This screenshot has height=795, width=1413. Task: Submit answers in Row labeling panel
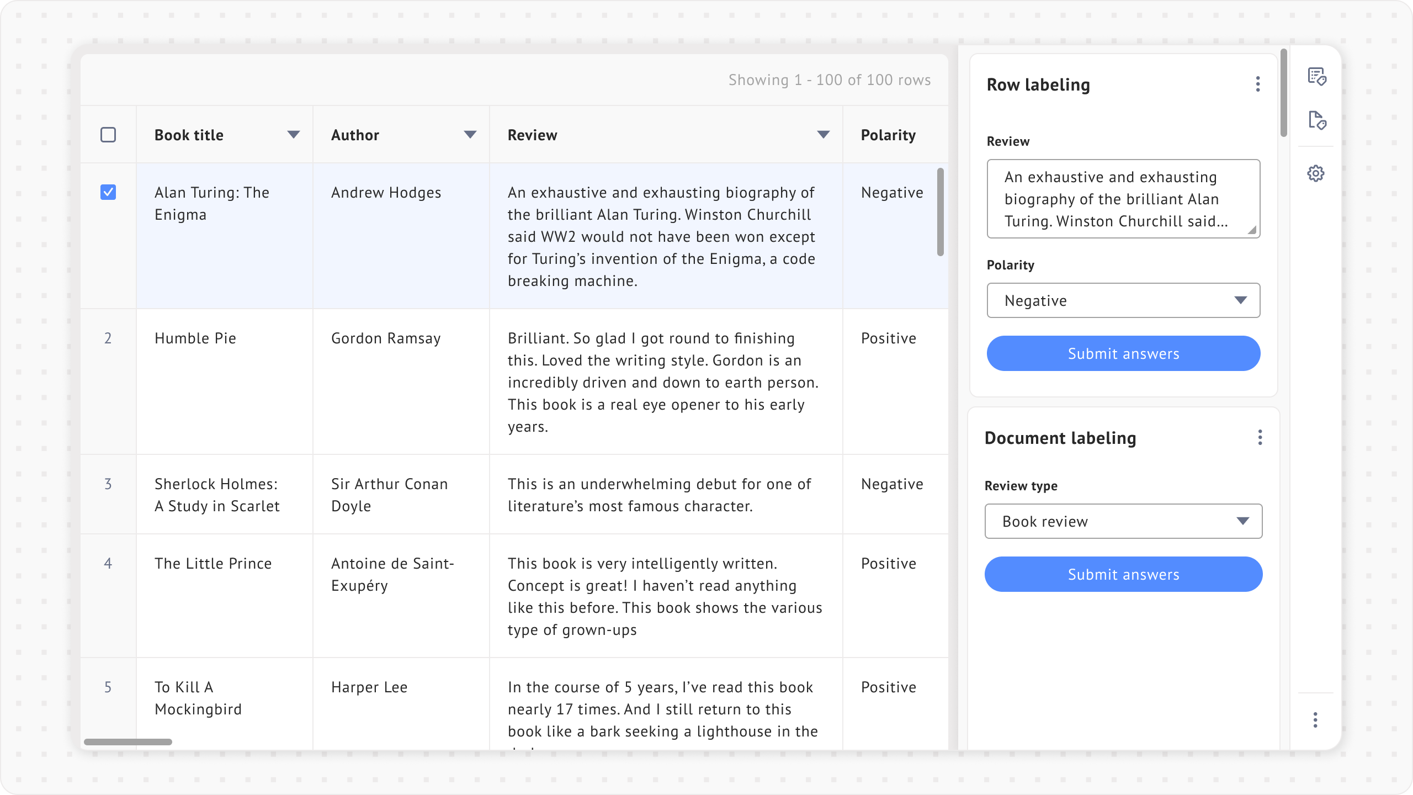(x=1123, y=353)
